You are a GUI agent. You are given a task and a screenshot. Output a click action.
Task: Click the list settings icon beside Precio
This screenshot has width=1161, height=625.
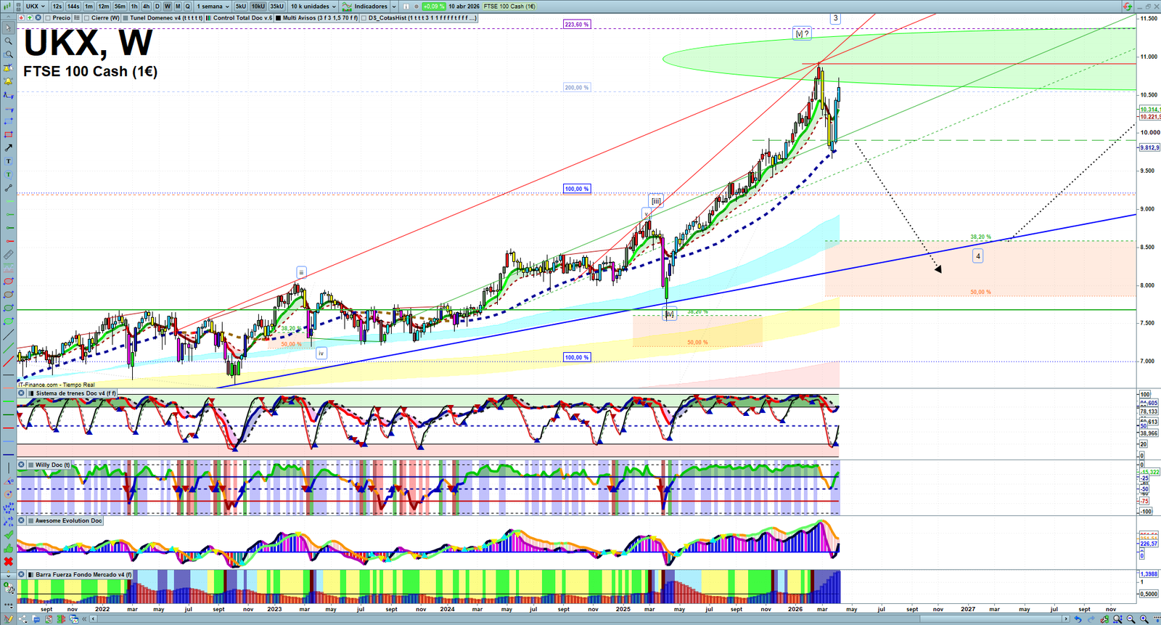coord(77,18)
